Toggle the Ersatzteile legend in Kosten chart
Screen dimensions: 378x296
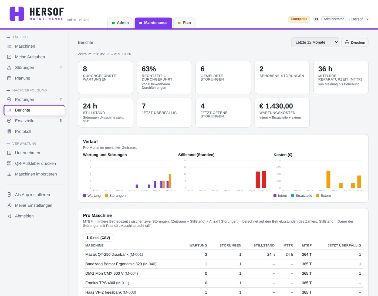(302, 196)
